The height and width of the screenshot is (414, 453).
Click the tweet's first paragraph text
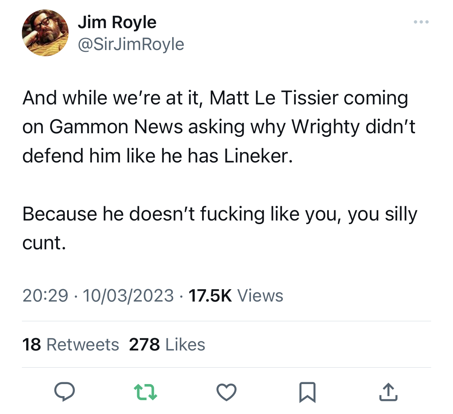[219, 127]
